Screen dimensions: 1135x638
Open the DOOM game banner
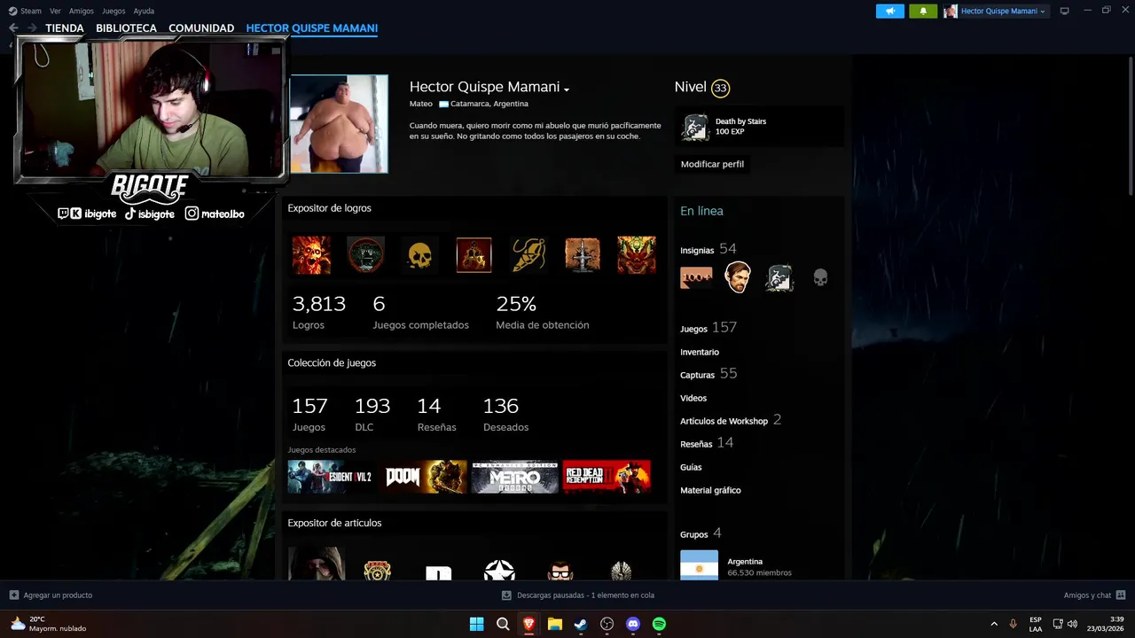tap(425, 477)
